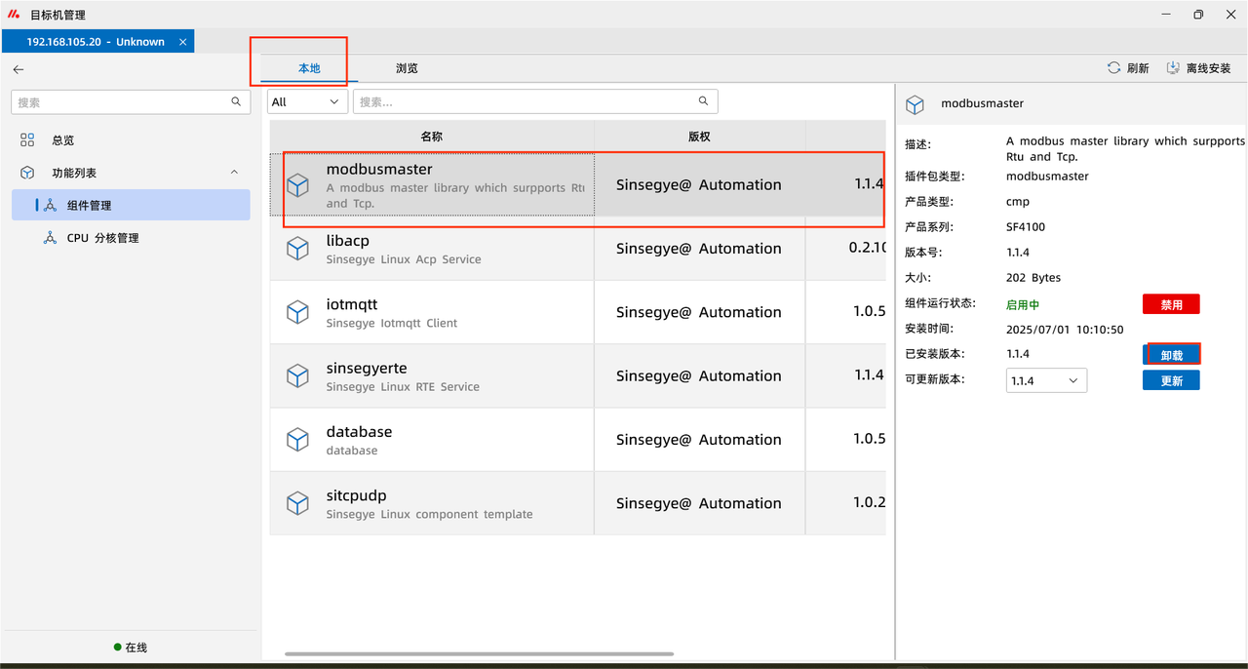The width and height of the screenshot is (1248, 669).
Task: Click the sinsegyerte package cube icon
Action: click(x=297, y=376)
